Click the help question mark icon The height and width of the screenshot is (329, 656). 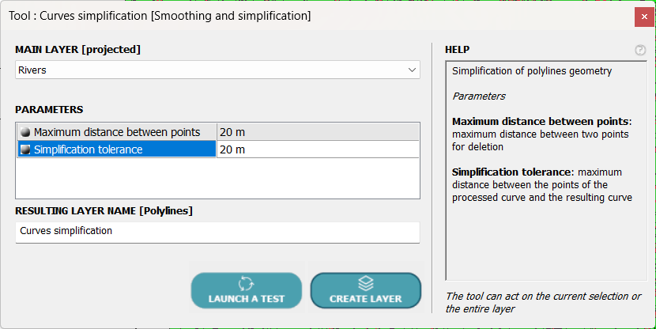pyautogui.click(x=640, y=50)
